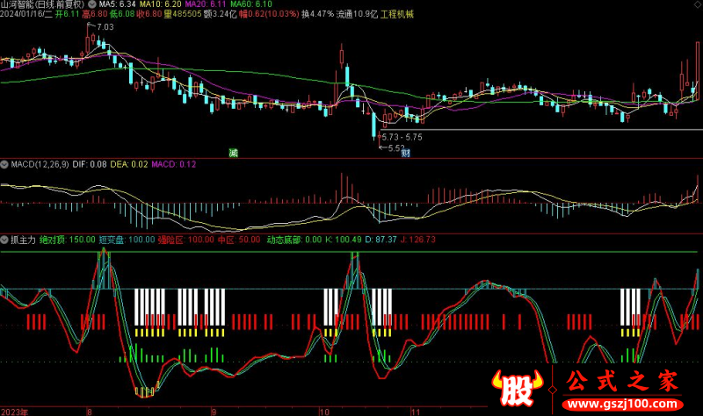Expand the 抓主力 indicator dropdown arrow
This screenshot has width=703, height=416.
pyautogui.click(x=4, y=240)
